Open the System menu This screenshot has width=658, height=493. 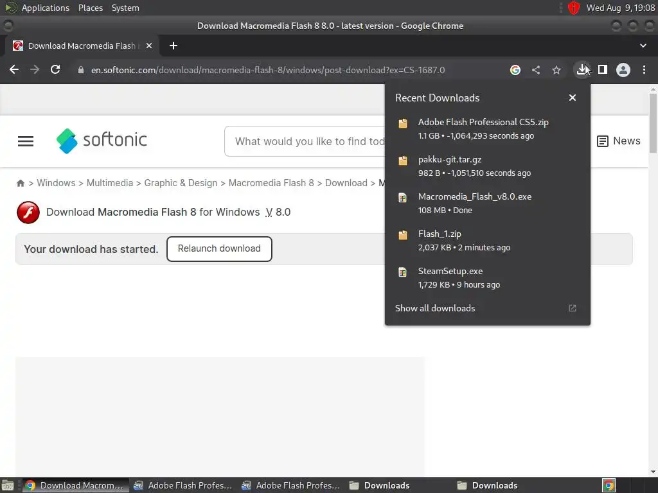coord(125,8)
